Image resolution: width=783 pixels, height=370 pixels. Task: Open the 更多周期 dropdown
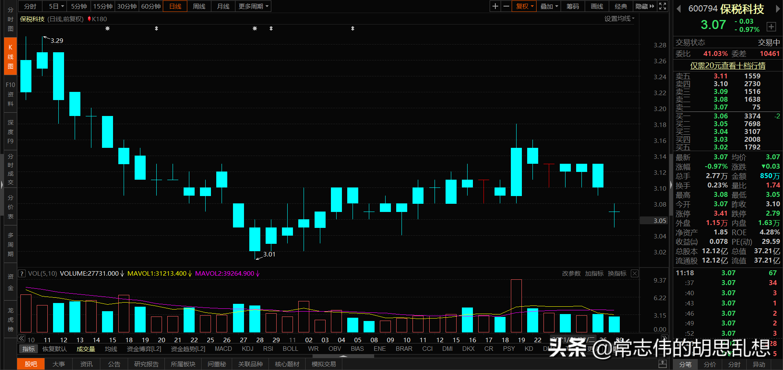tap(251, 6)
